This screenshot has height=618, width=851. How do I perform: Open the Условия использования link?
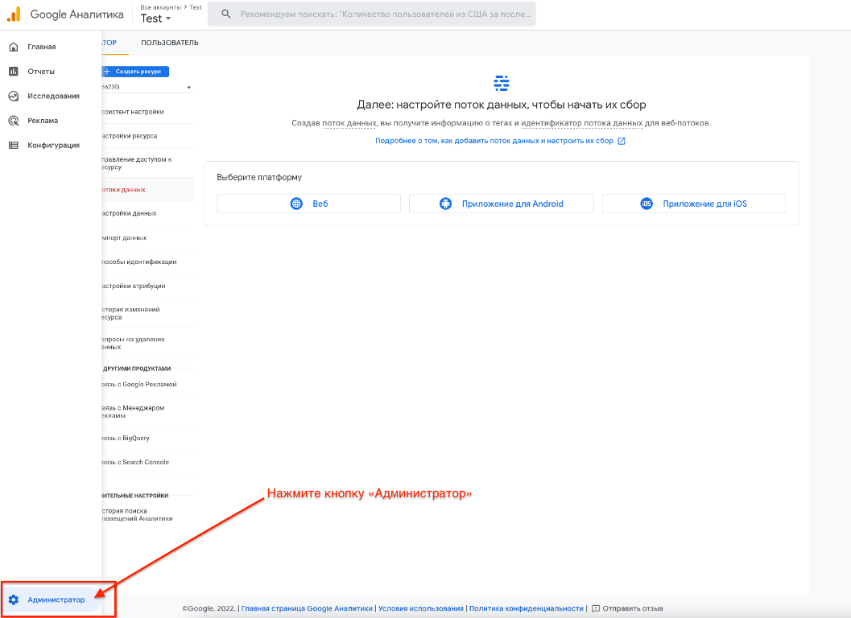click(420, 608)
